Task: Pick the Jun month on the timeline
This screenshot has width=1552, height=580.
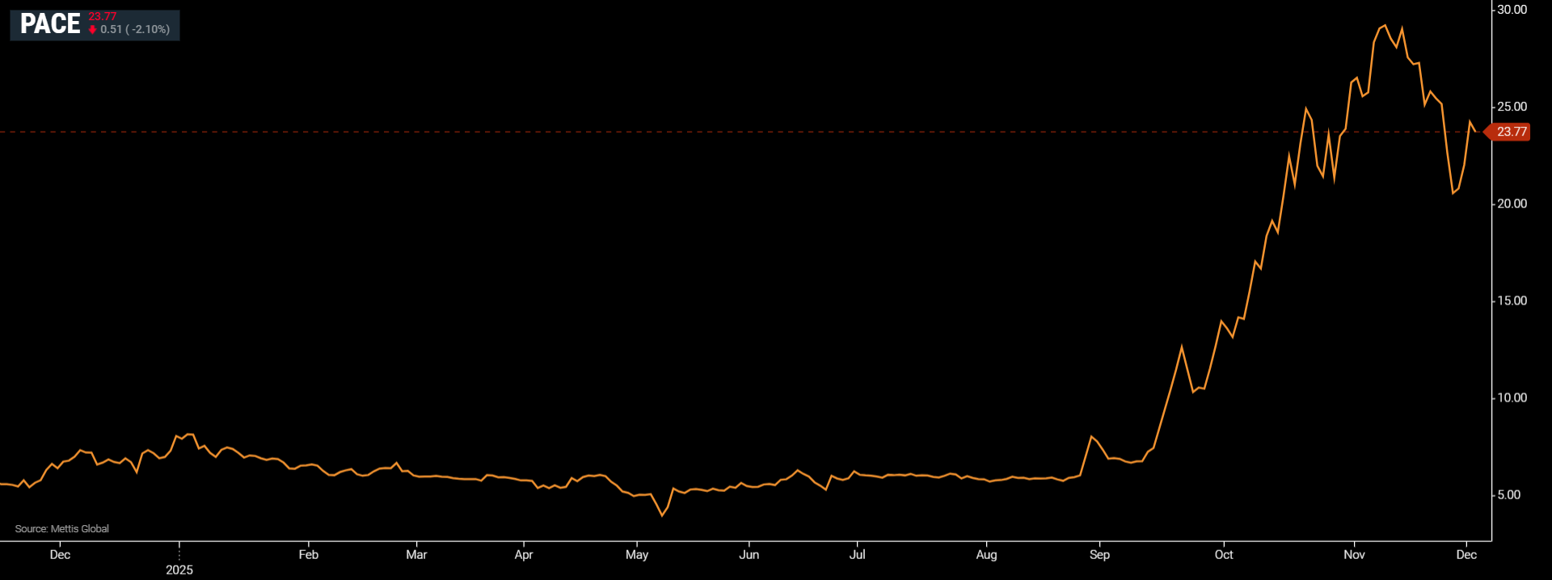Action: click(749, 555)
